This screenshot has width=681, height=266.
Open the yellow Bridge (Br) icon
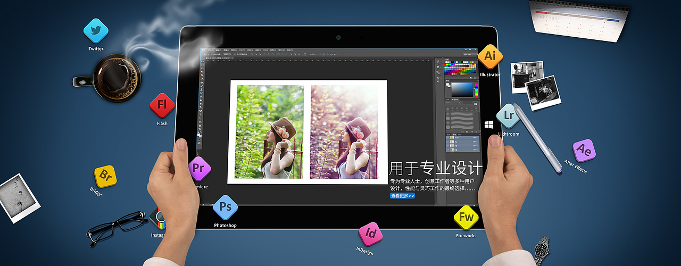pos(105,176)
